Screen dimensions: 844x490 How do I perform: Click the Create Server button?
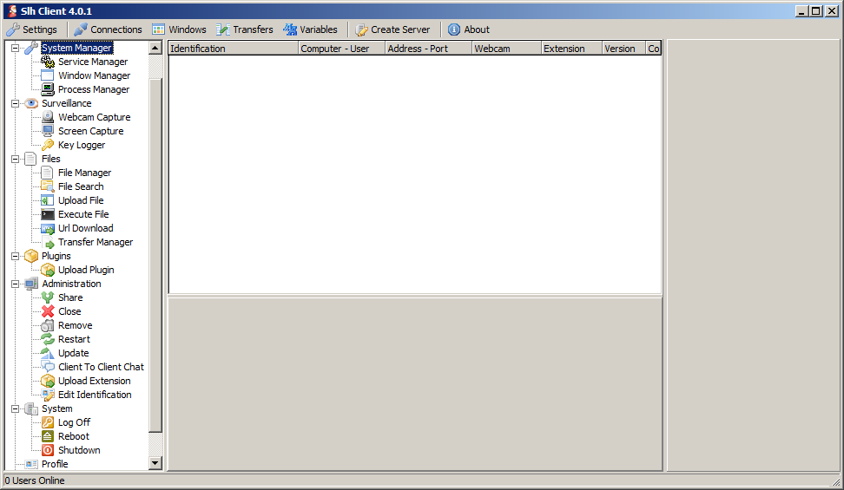(x=392, y=29)
